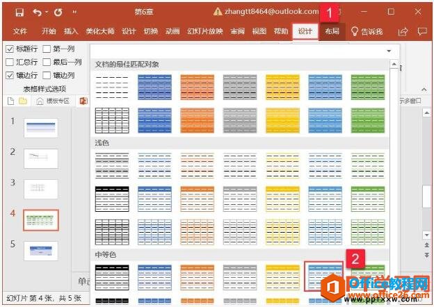
Task: Open the Slide Show (幻灯片放映) tab
Action: pyautogui.click(x=204, y=31)
